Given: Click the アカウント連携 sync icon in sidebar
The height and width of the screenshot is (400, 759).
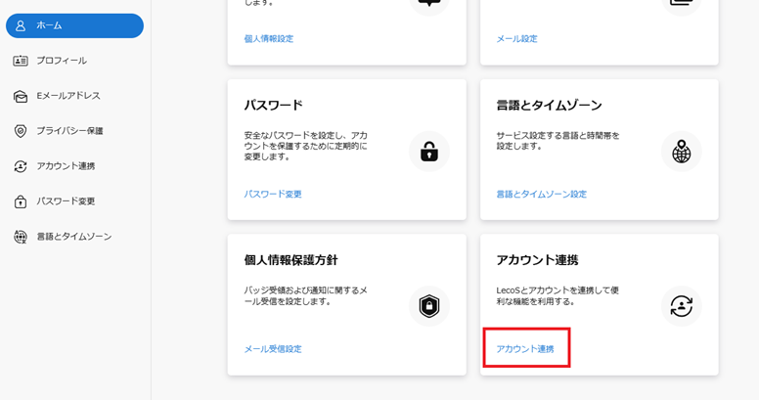Looking at the screenshot, I should pos(21,166).
